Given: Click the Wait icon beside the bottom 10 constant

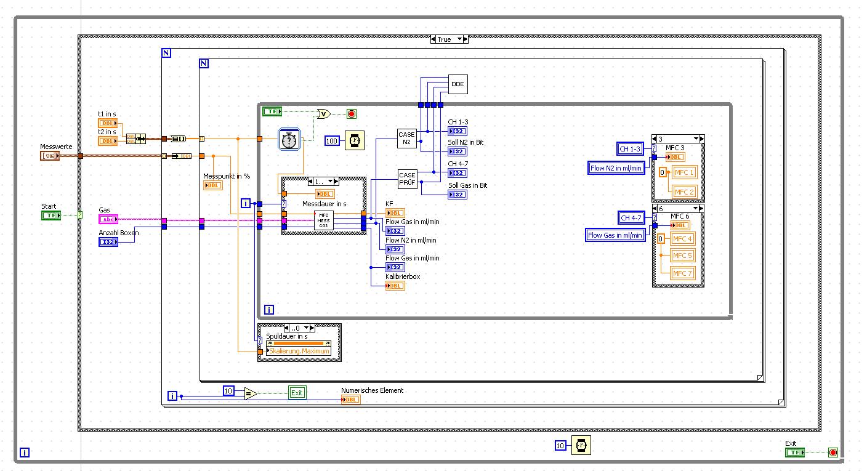Looking at the screenshot, I should click(x=581, y=445).
